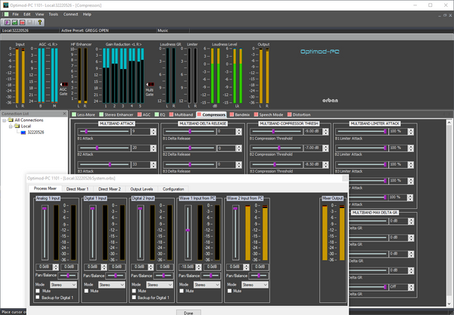Open the Connect menu

pyautogui.click(x=70, y=14)
